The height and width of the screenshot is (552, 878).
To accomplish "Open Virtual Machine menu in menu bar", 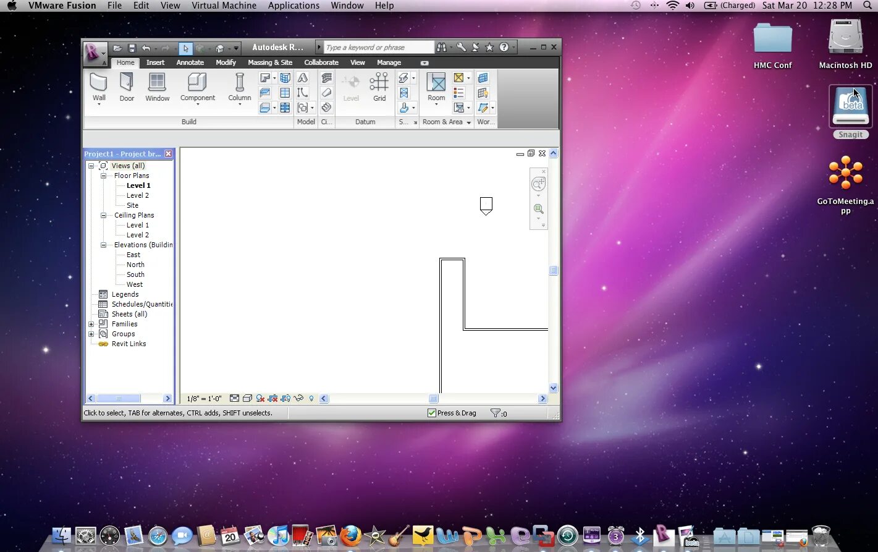I will pyautogui.click(x=224, y=6).
